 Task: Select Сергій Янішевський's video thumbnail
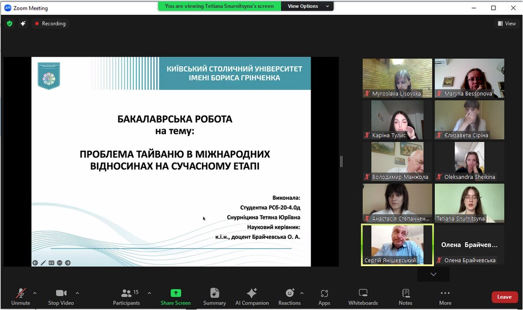click(397, 244)
